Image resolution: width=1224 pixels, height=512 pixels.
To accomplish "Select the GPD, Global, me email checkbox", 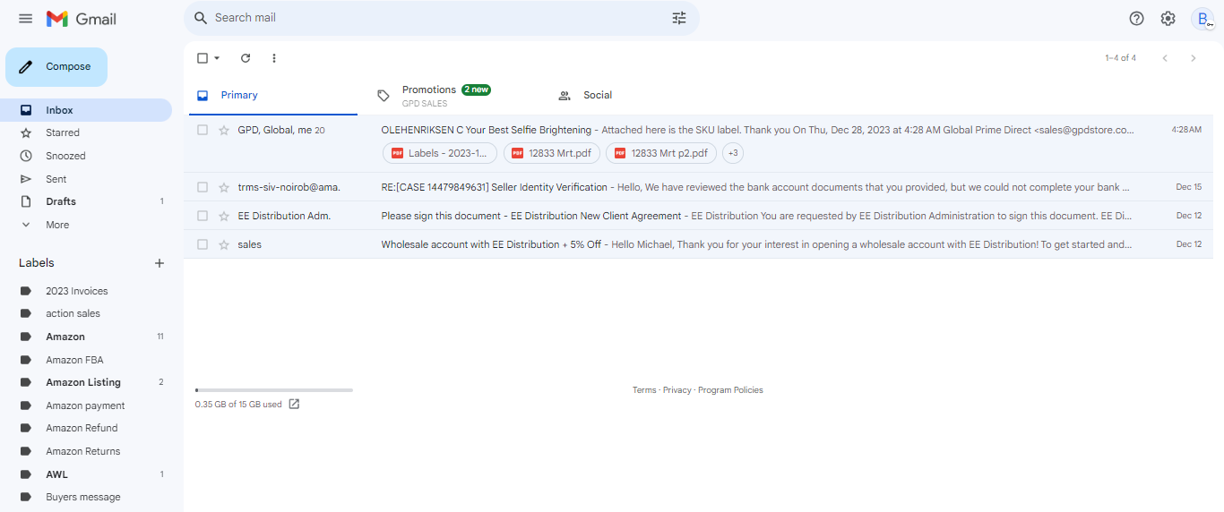I will click(203, 130).
